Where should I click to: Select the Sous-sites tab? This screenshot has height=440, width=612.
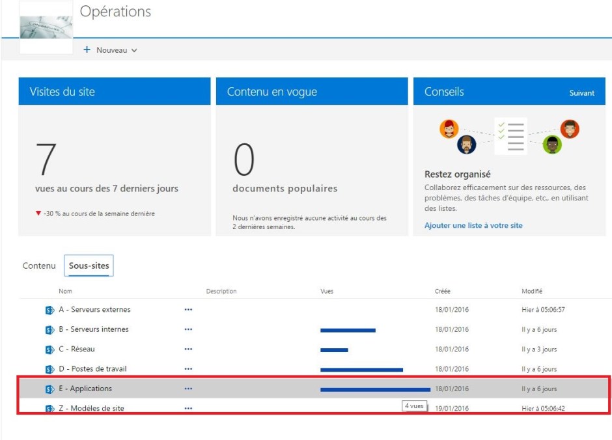coord(89,266)
